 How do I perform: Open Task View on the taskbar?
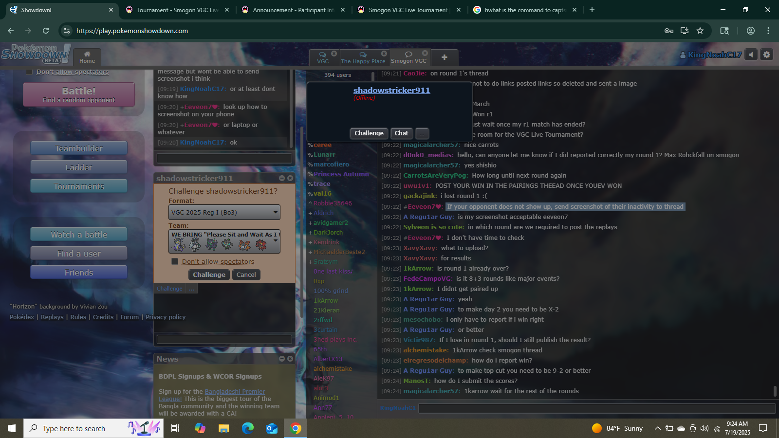pyautogui.click(x=175, y=428)
